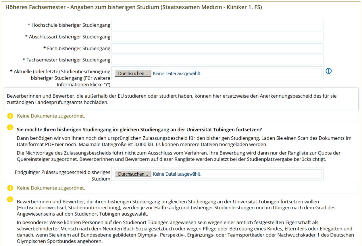This screenshot has width=362, height=246.
Task: Click into the Abschlussart bisheriger Studiengang field
Action: coord(217,37)
